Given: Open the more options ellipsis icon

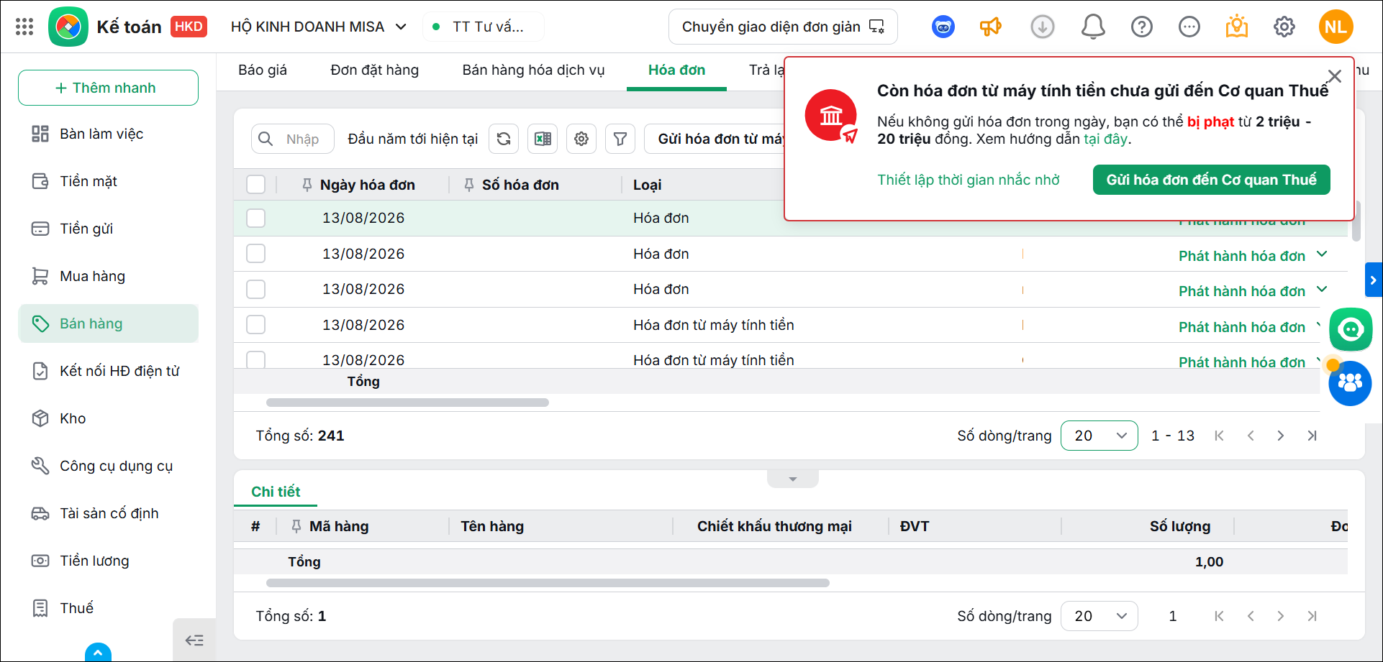Looking at the screenshot, I should coord(1189,27).
